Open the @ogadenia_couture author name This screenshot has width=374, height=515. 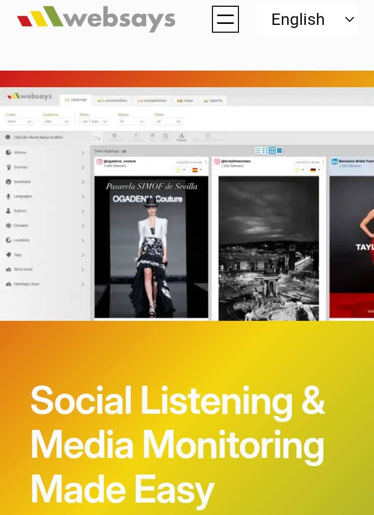119,161
